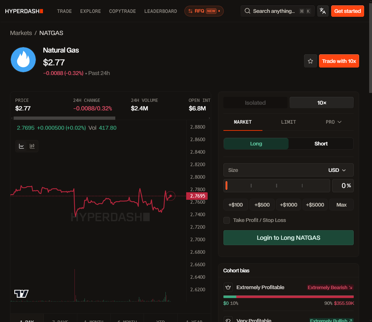Click the search magnifier icon
This screenshot has height=322, width=372.
tap(247, 11)
